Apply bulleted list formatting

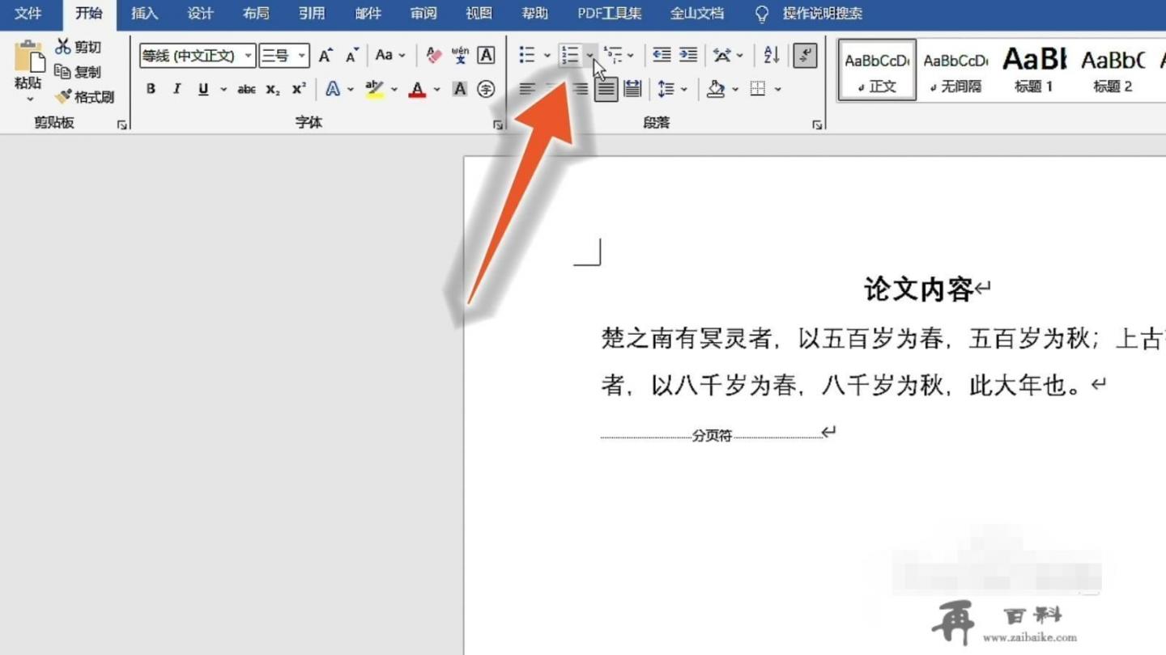coord(527,55)
